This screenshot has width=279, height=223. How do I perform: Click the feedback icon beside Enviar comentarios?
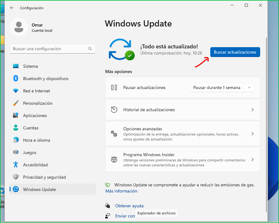(x=108, y=216)
